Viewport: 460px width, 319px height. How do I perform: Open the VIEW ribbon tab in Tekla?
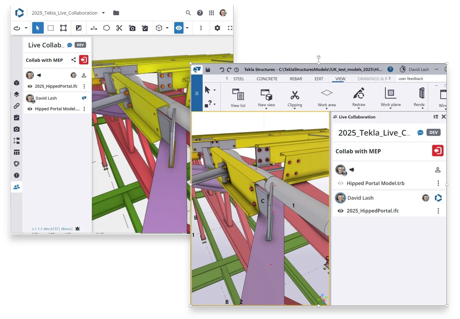340,79
